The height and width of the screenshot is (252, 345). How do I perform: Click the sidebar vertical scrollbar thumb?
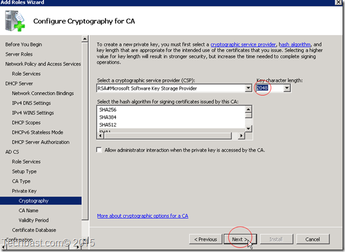85,131
